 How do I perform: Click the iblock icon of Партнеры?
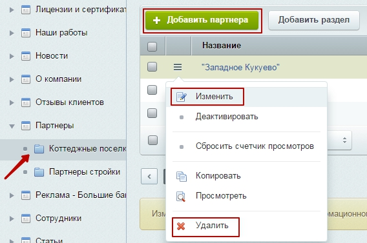coord(26,126)
